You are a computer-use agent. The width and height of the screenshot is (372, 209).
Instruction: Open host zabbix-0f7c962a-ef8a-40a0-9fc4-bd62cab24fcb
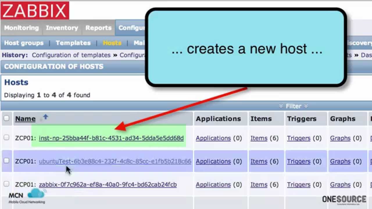point(108,185)
